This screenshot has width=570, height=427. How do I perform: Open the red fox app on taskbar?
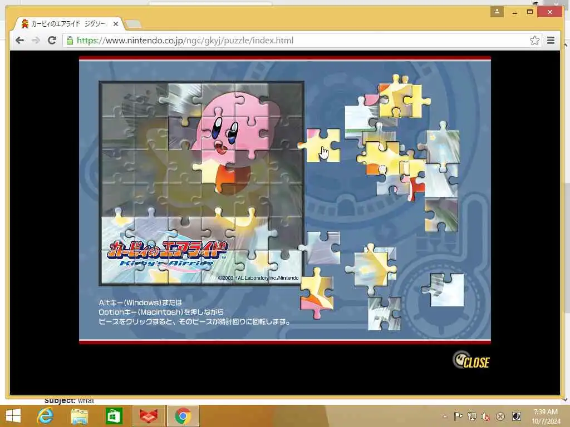(148, 416)
